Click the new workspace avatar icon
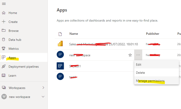Image resolution: width=181 pixels, height=109 pixels. coord(4,96)
